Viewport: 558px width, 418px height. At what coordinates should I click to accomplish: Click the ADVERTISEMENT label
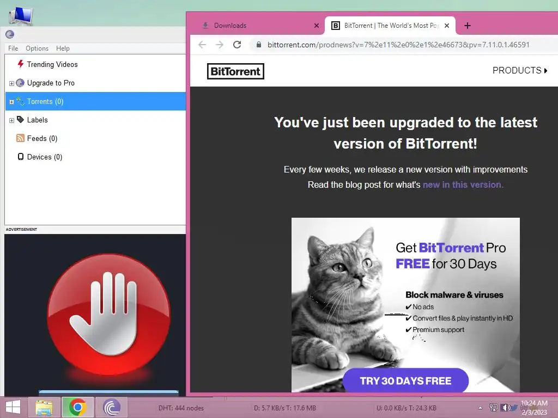(21, 229)
